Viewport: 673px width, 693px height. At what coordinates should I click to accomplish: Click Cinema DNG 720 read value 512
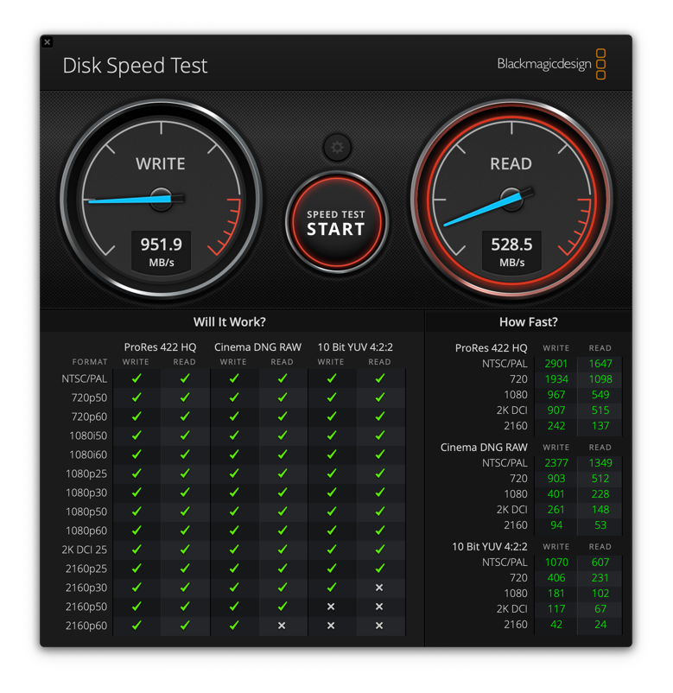coord(600,478)
